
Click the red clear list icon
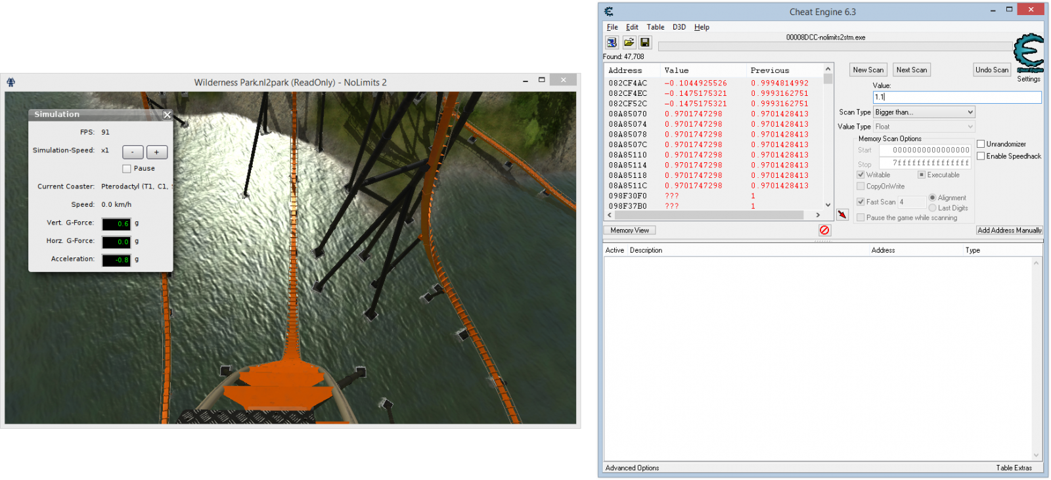pyautogui.click(x=824, y=230)
